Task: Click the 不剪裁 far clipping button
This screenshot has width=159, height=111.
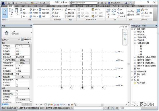Action: (22, 100)
